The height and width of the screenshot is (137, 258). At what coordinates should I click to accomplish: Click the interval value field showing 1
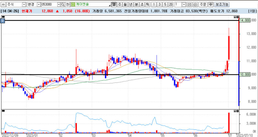tap(178, 4)
